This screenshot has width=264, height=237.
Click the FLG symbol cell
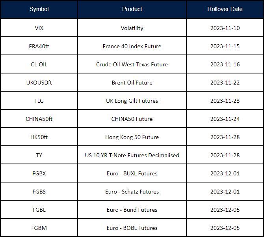coord(39,101)
